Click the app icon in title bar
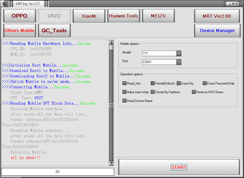244x178 pixels. 4,4
